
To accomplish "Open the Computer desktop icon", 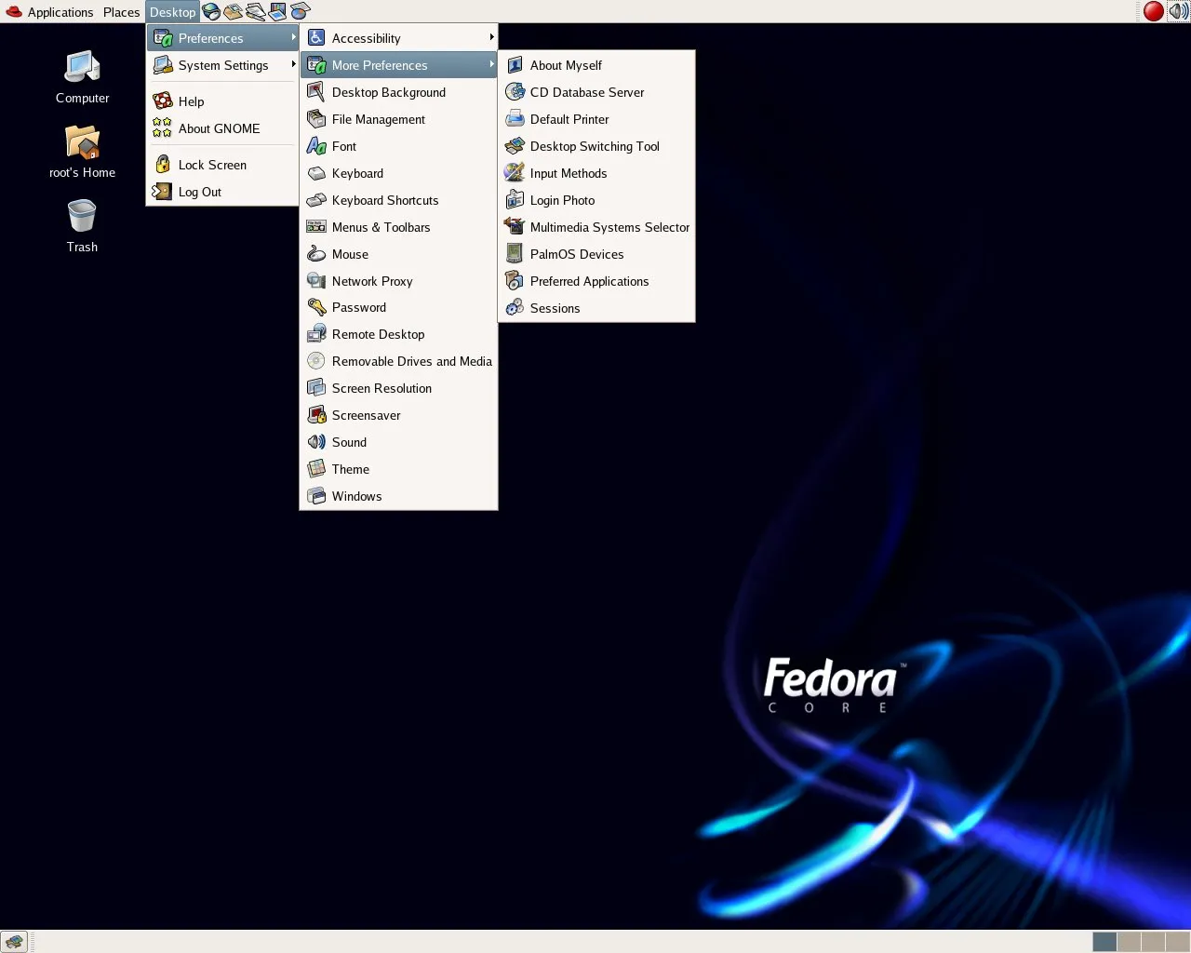I will click(82, 69).
